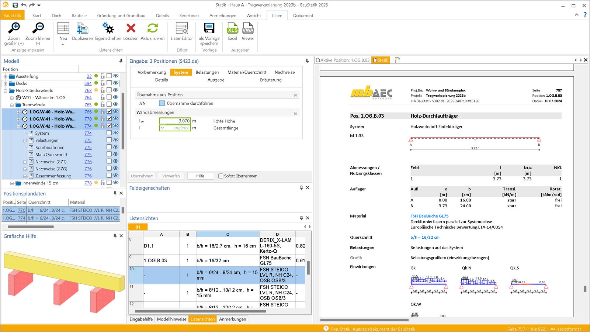This screenshot has height=332, width=590.
Task: Toggle visibility eye of the Decke node
Action: 115,83
